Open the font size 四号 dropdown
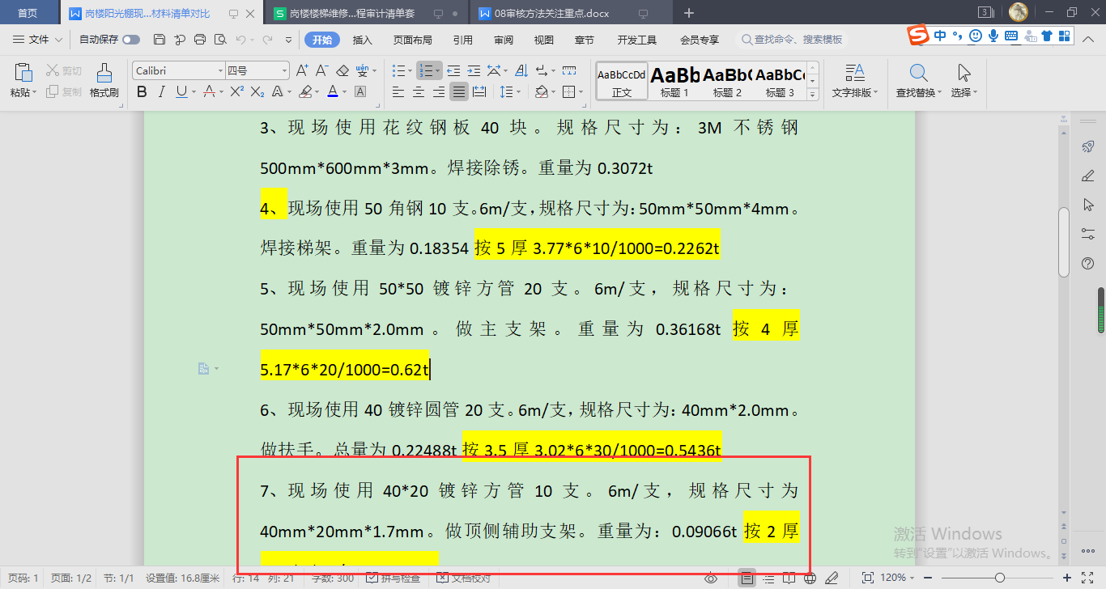 (x=284, y=70)
